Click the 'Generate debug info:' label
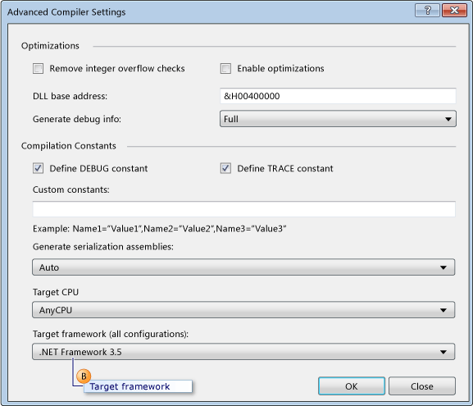Viewport: 473px width, 406px height. [77, 119]
